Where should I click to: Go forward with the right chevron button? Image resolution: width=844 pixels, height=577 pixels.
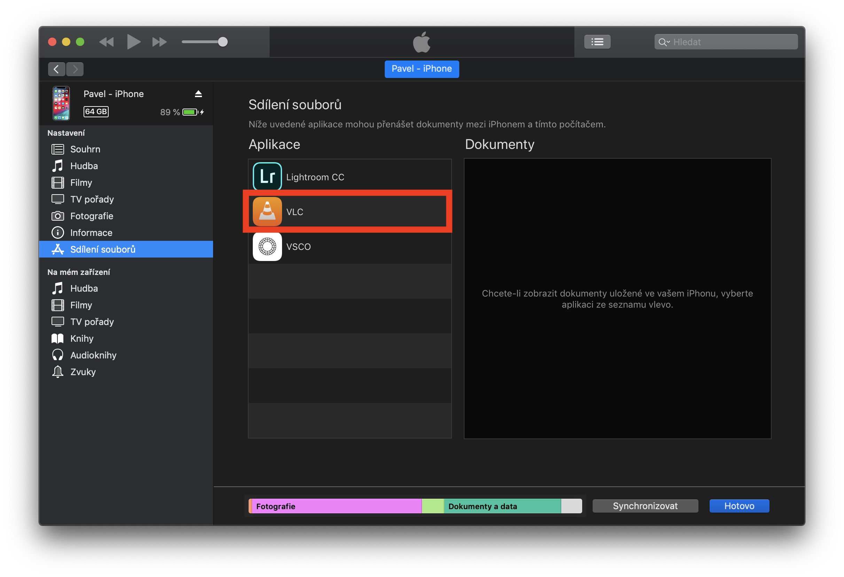(x=75, y=69)
